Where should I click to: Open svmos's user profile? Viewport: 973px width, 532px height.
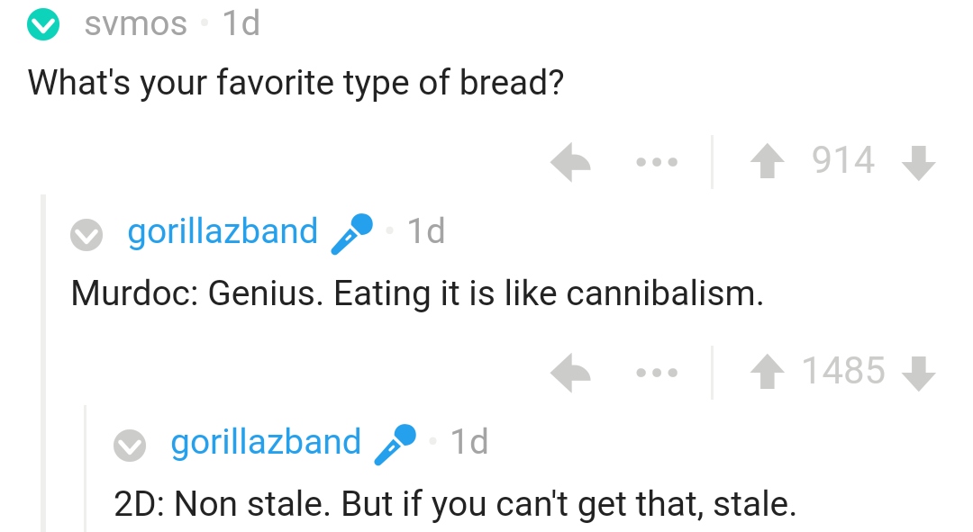135,24
